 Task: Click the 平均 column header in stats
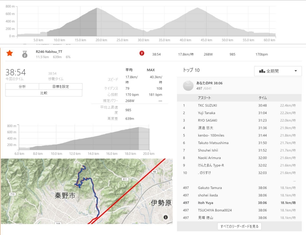(x=129, y=70)
